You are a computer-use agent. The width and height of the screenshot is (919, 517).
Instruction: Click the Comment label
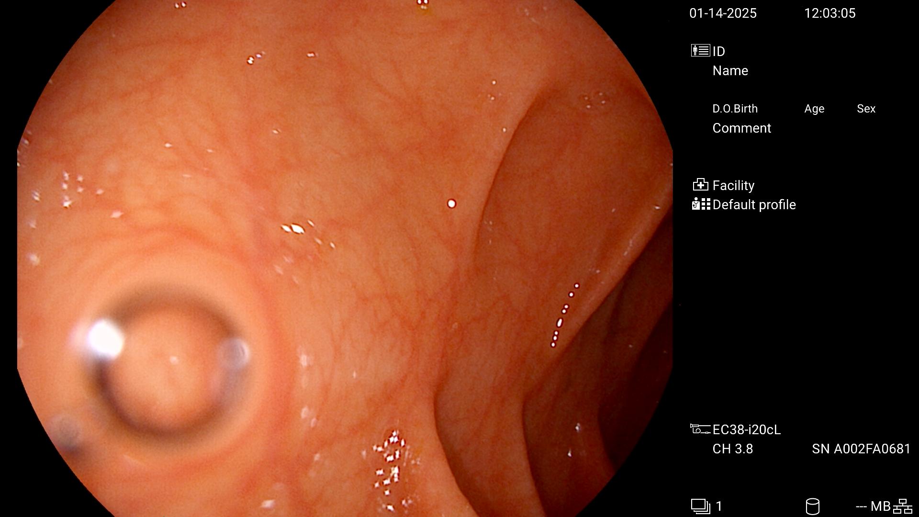click(x=741, y=128)
